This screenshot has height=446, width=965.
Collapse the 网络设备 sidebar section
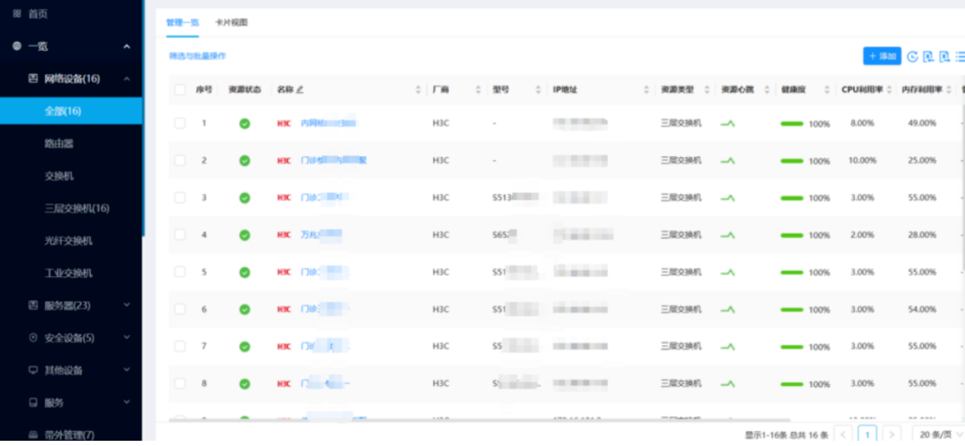click(x=126, y=79)
